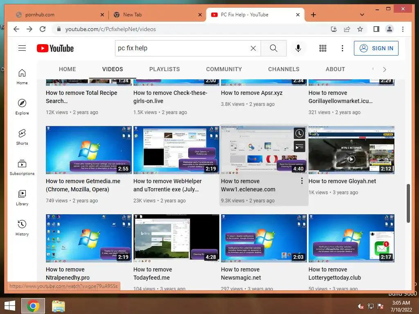Open 'How to remove Total Recipe Search' video
This screenshot has width=419, height=314.
point(81,97)
